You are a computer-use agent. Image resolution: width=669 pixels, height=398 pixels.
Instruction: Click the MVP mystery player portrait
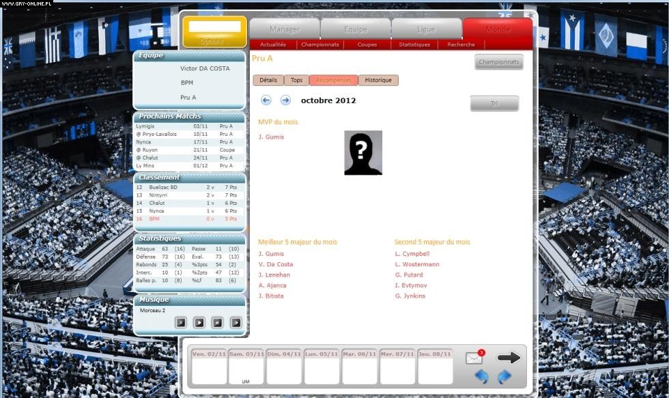[362, 153]
